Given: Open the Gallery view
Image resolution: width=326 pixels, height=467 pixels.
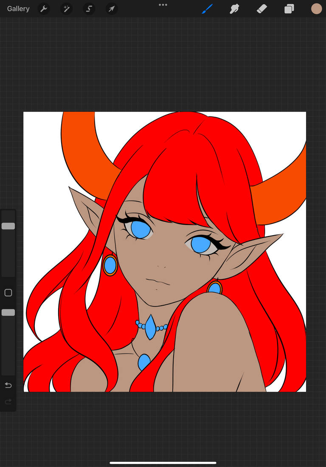Looking at the screenshot, I should [18, 8].
